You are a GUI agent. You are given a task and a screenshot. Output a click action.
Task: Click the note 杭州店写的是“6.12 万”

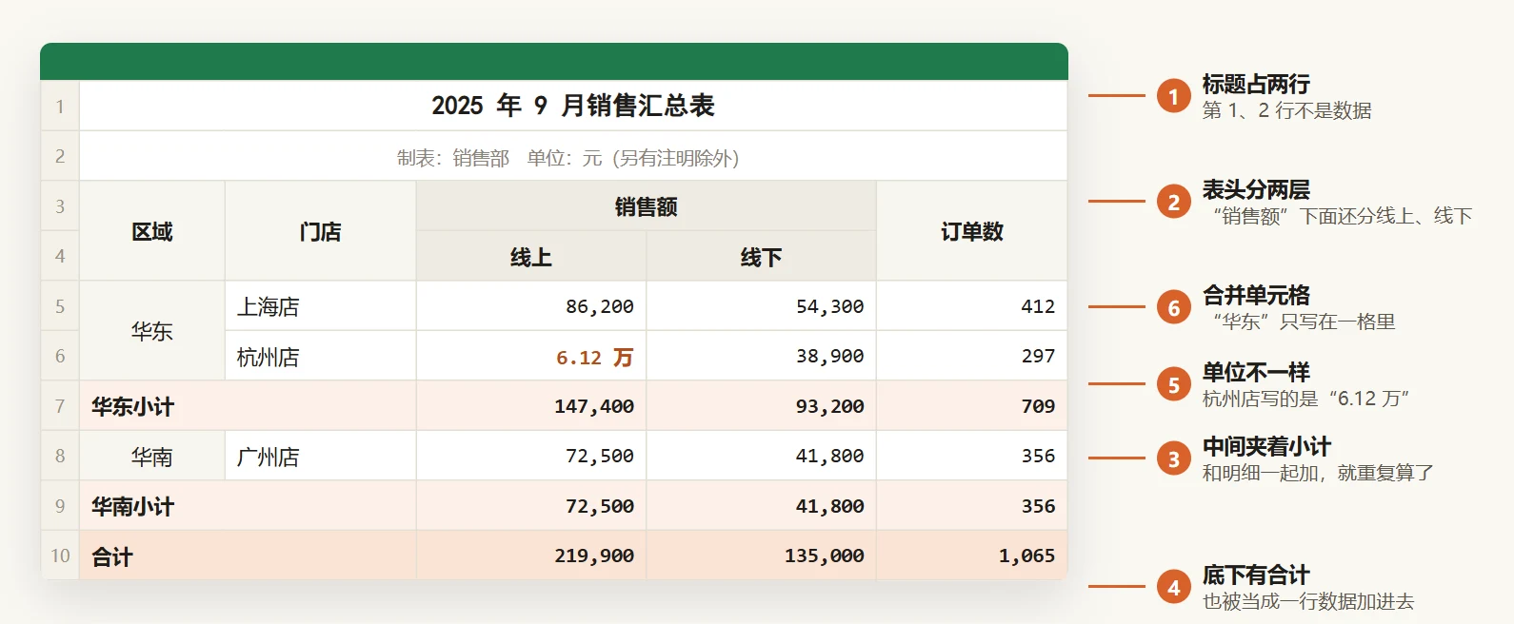[1306, 399]
